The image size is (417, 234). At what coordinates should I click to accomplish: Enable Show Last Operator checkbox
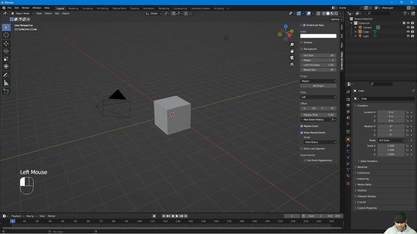tap(302, 149)
